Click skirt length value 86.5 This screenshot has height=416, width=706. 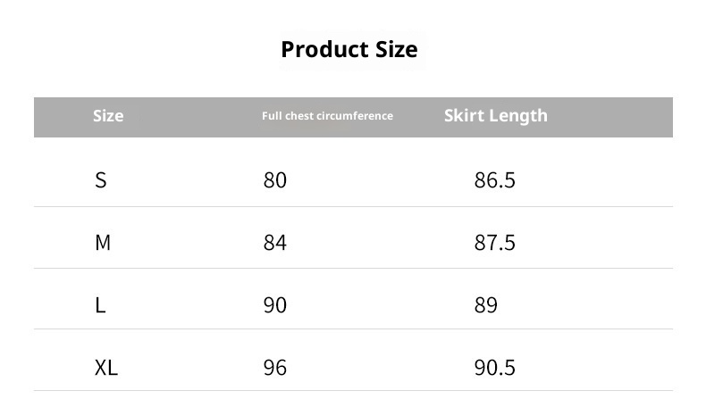click(494, 180)
